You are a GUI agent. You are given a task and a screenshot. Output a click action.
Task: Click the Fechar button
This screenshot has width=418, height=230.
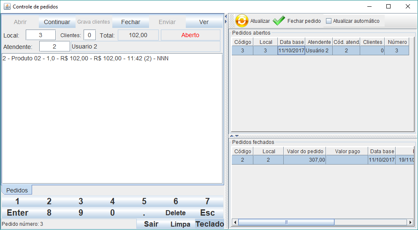coord(130,22)
